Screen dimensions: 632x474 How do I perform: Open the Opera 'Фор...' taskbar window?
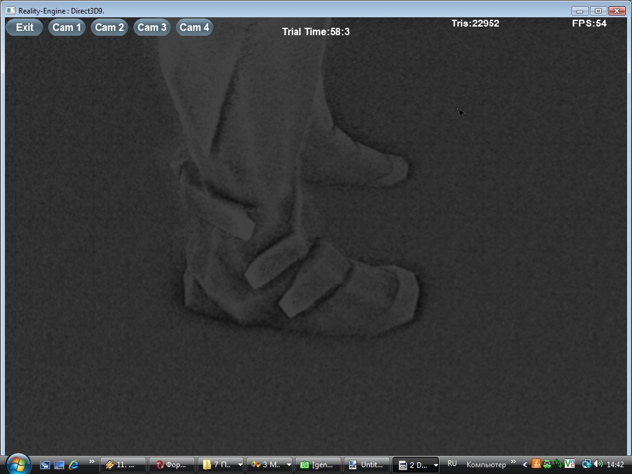172,465
